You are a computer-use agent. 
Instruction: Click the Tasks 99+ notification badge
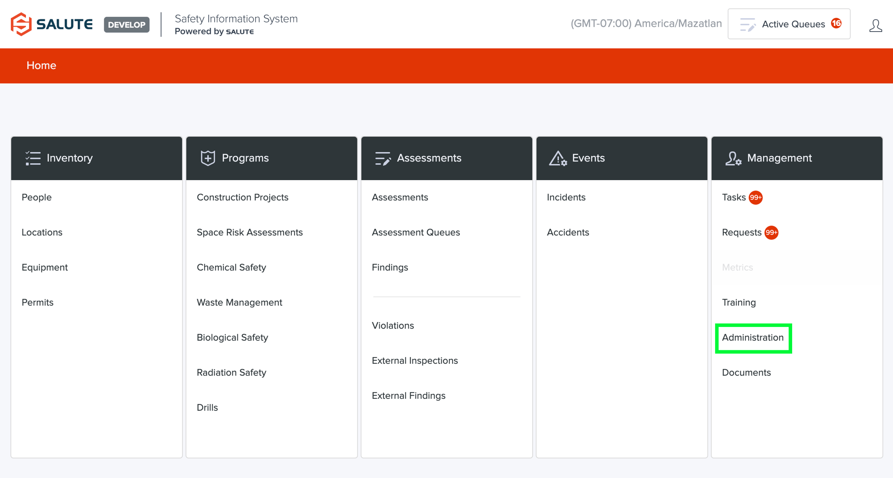(x=755, y=197)
